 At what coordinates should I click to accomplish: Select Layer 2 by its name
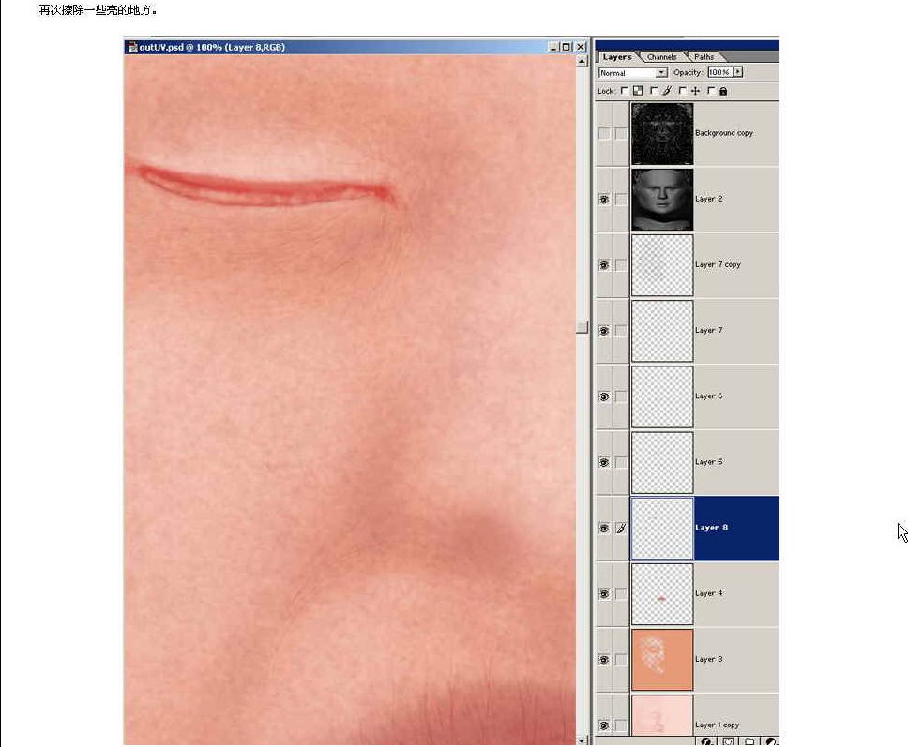[709, 199]
